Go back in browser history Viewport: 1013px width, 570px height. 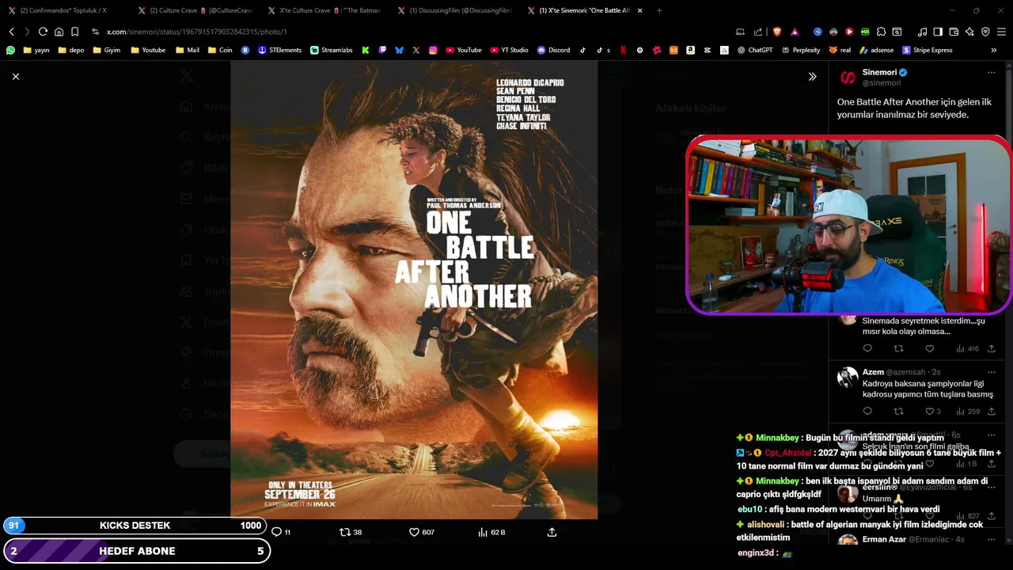pos(11,32)
